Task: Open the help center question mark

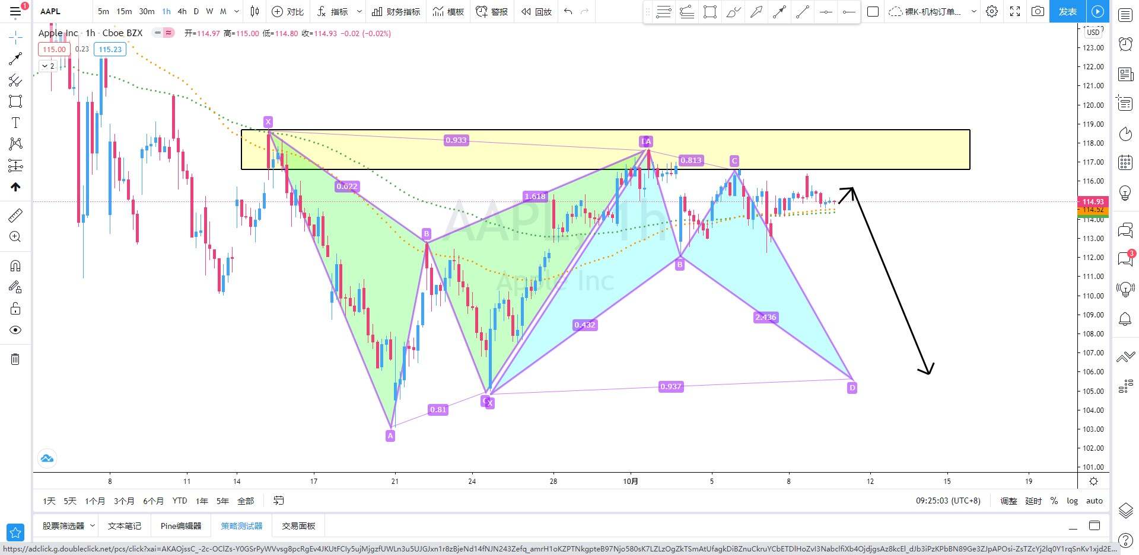Action: pyautogui.click(x=1125, y=540)
